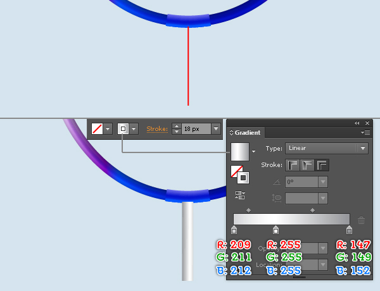Click the gradient preview thumbnail
380x291 pixels.
(240, 152)
